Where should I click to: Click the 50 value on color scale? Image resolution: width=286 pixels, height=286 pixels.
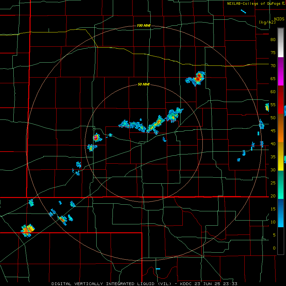[x=273, y=118]
